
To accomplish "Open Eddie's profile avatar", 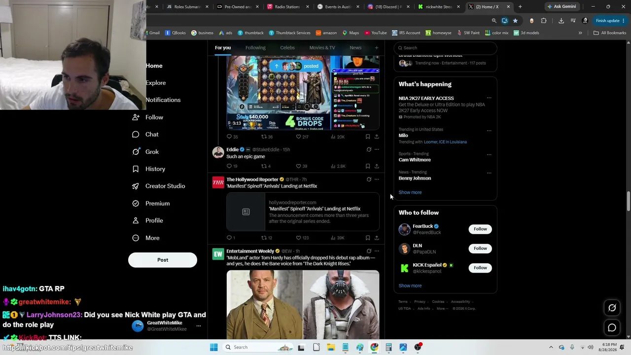I will click(x=218, y=152).
